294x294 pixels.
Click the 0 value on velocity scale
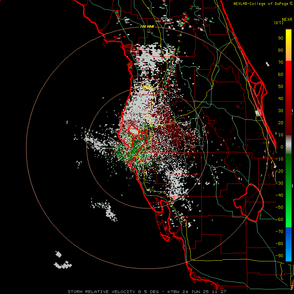(x=282, y=147)
